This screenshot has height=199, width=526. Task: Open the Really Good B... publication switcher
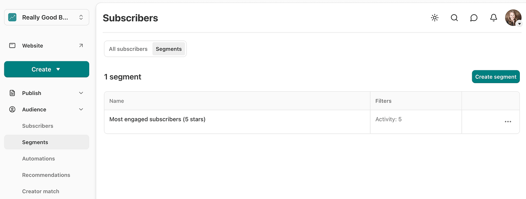(47, 17)
